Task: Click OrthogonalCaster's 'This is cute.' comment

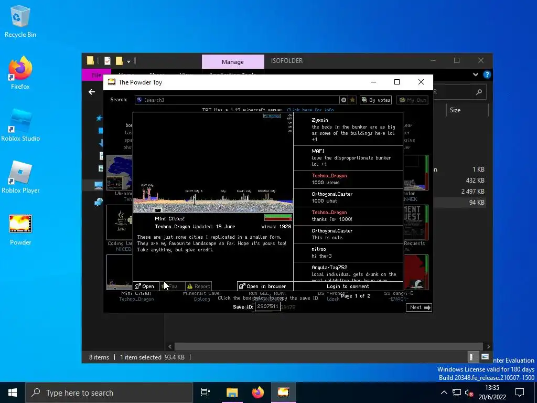Action: tap(348, 235)
